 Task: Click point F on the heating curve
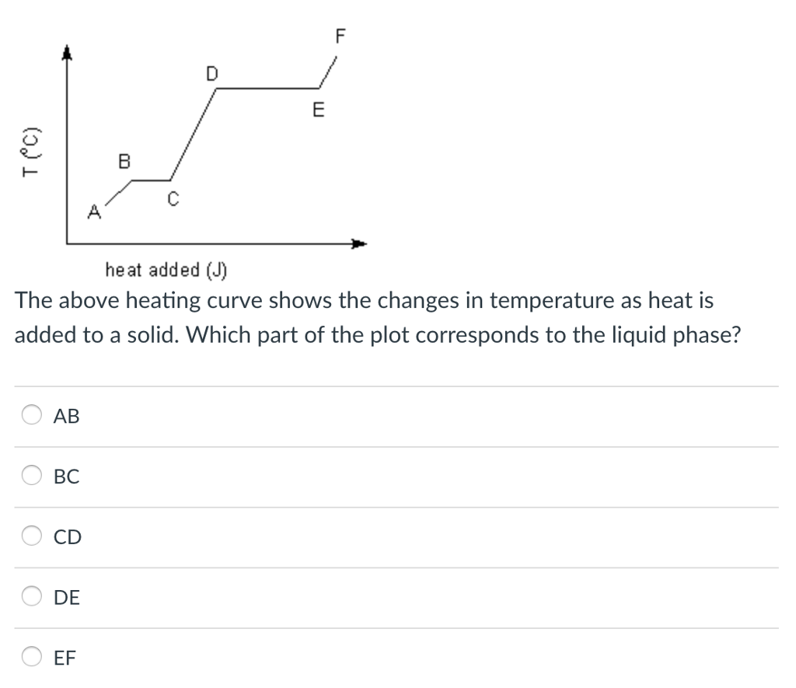[340, 36]
